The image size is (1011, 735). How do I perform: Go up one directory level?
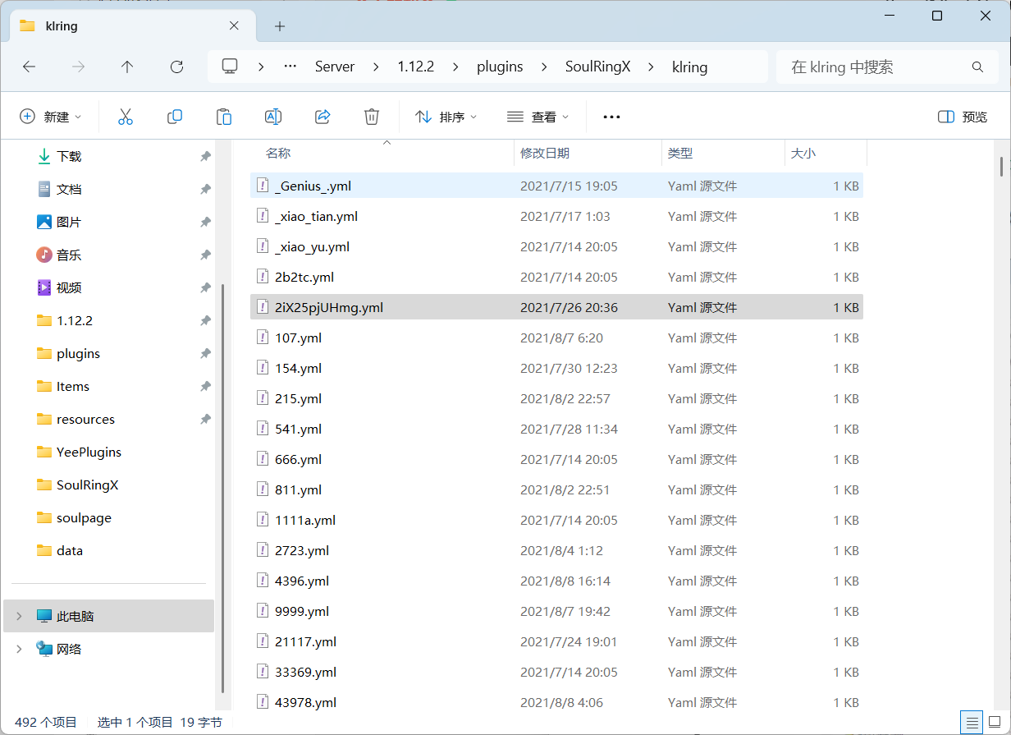pyautogui.click(x=127, y=67)
